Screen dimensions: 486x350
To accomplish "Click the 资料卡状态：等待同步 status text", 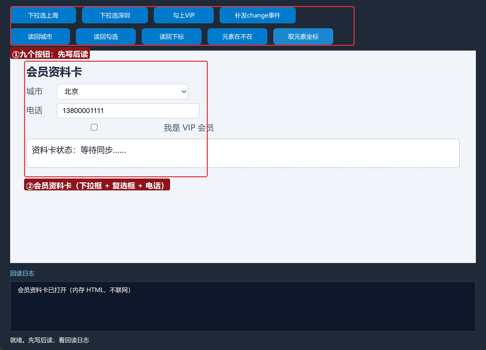I will click(x=79, y=150).
